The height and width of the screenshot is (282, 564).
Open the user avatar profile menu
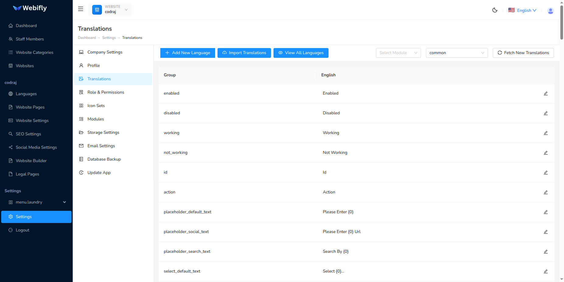(550, 11)
